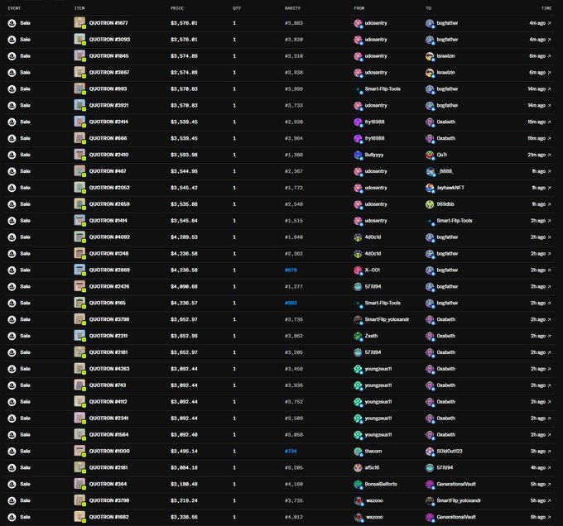The image size is (563, 526).
Task: Open the QUOTRON #1414 item link
Action: click(108, 221)
